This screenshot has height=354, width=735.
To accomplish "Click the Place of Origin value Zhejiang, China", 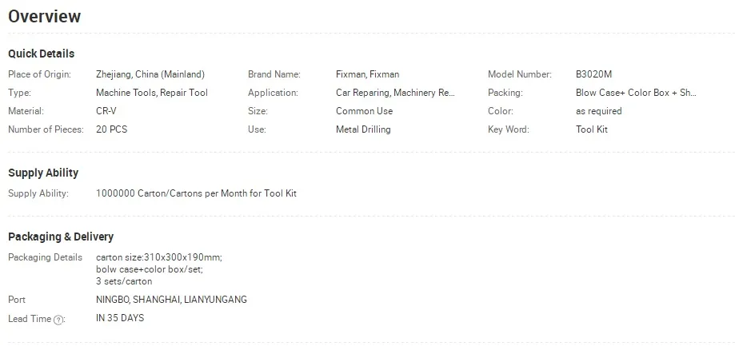I will [150, 74].
